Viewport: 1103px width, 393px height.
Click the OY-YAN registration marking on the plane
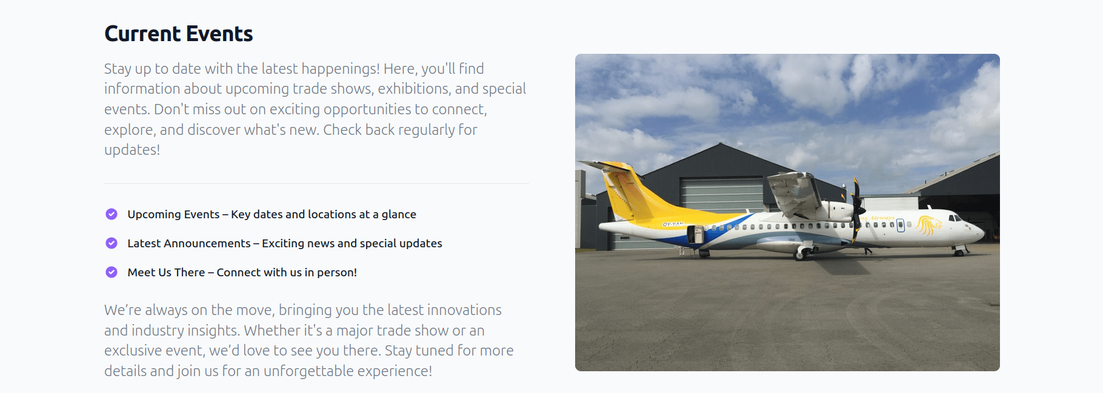coord(673,224)
